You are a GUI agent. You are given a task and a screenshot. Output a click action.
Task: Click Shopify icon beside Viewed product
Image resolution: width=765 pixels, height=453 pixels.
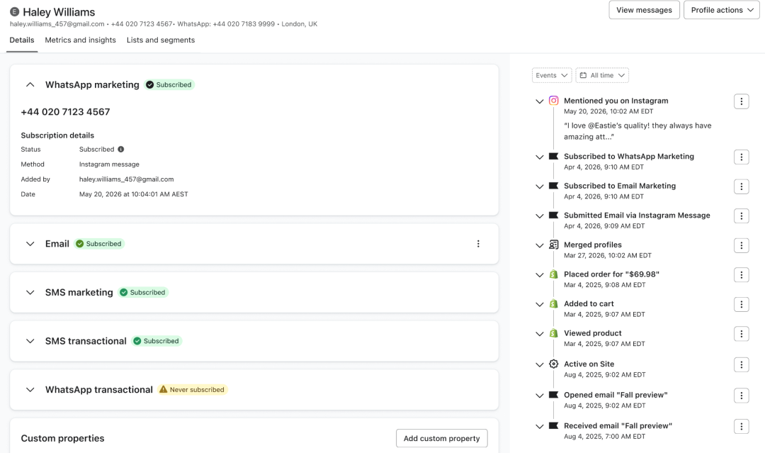coord(553,333)
